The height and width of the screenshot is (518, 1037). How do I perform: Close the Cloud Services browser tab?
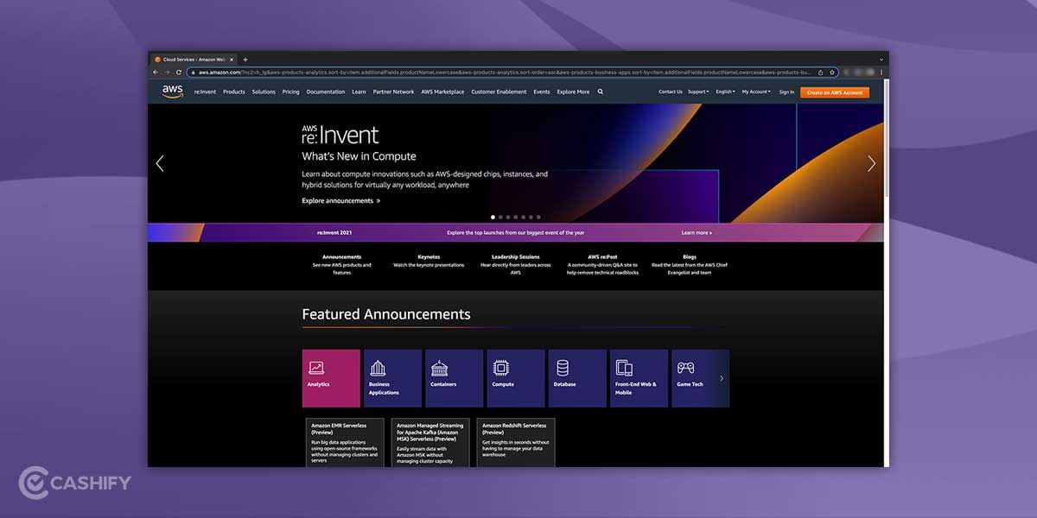tap(233, 60)
